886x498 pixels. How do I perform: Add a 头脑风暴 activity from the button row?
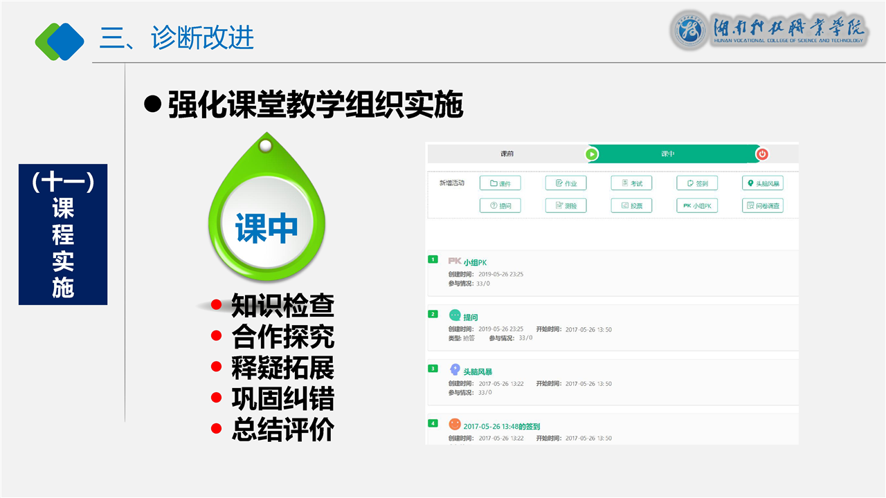[762, 183]
